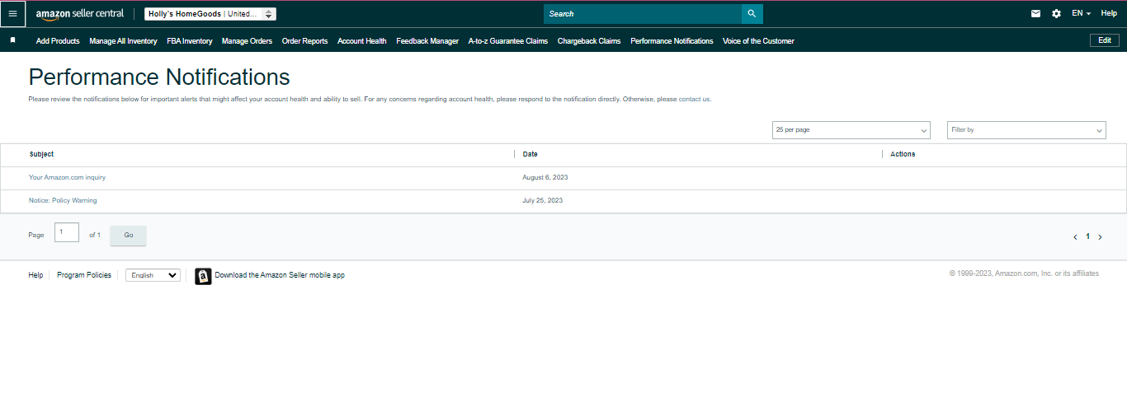Expand the EN language selector

pos(1081,13)
